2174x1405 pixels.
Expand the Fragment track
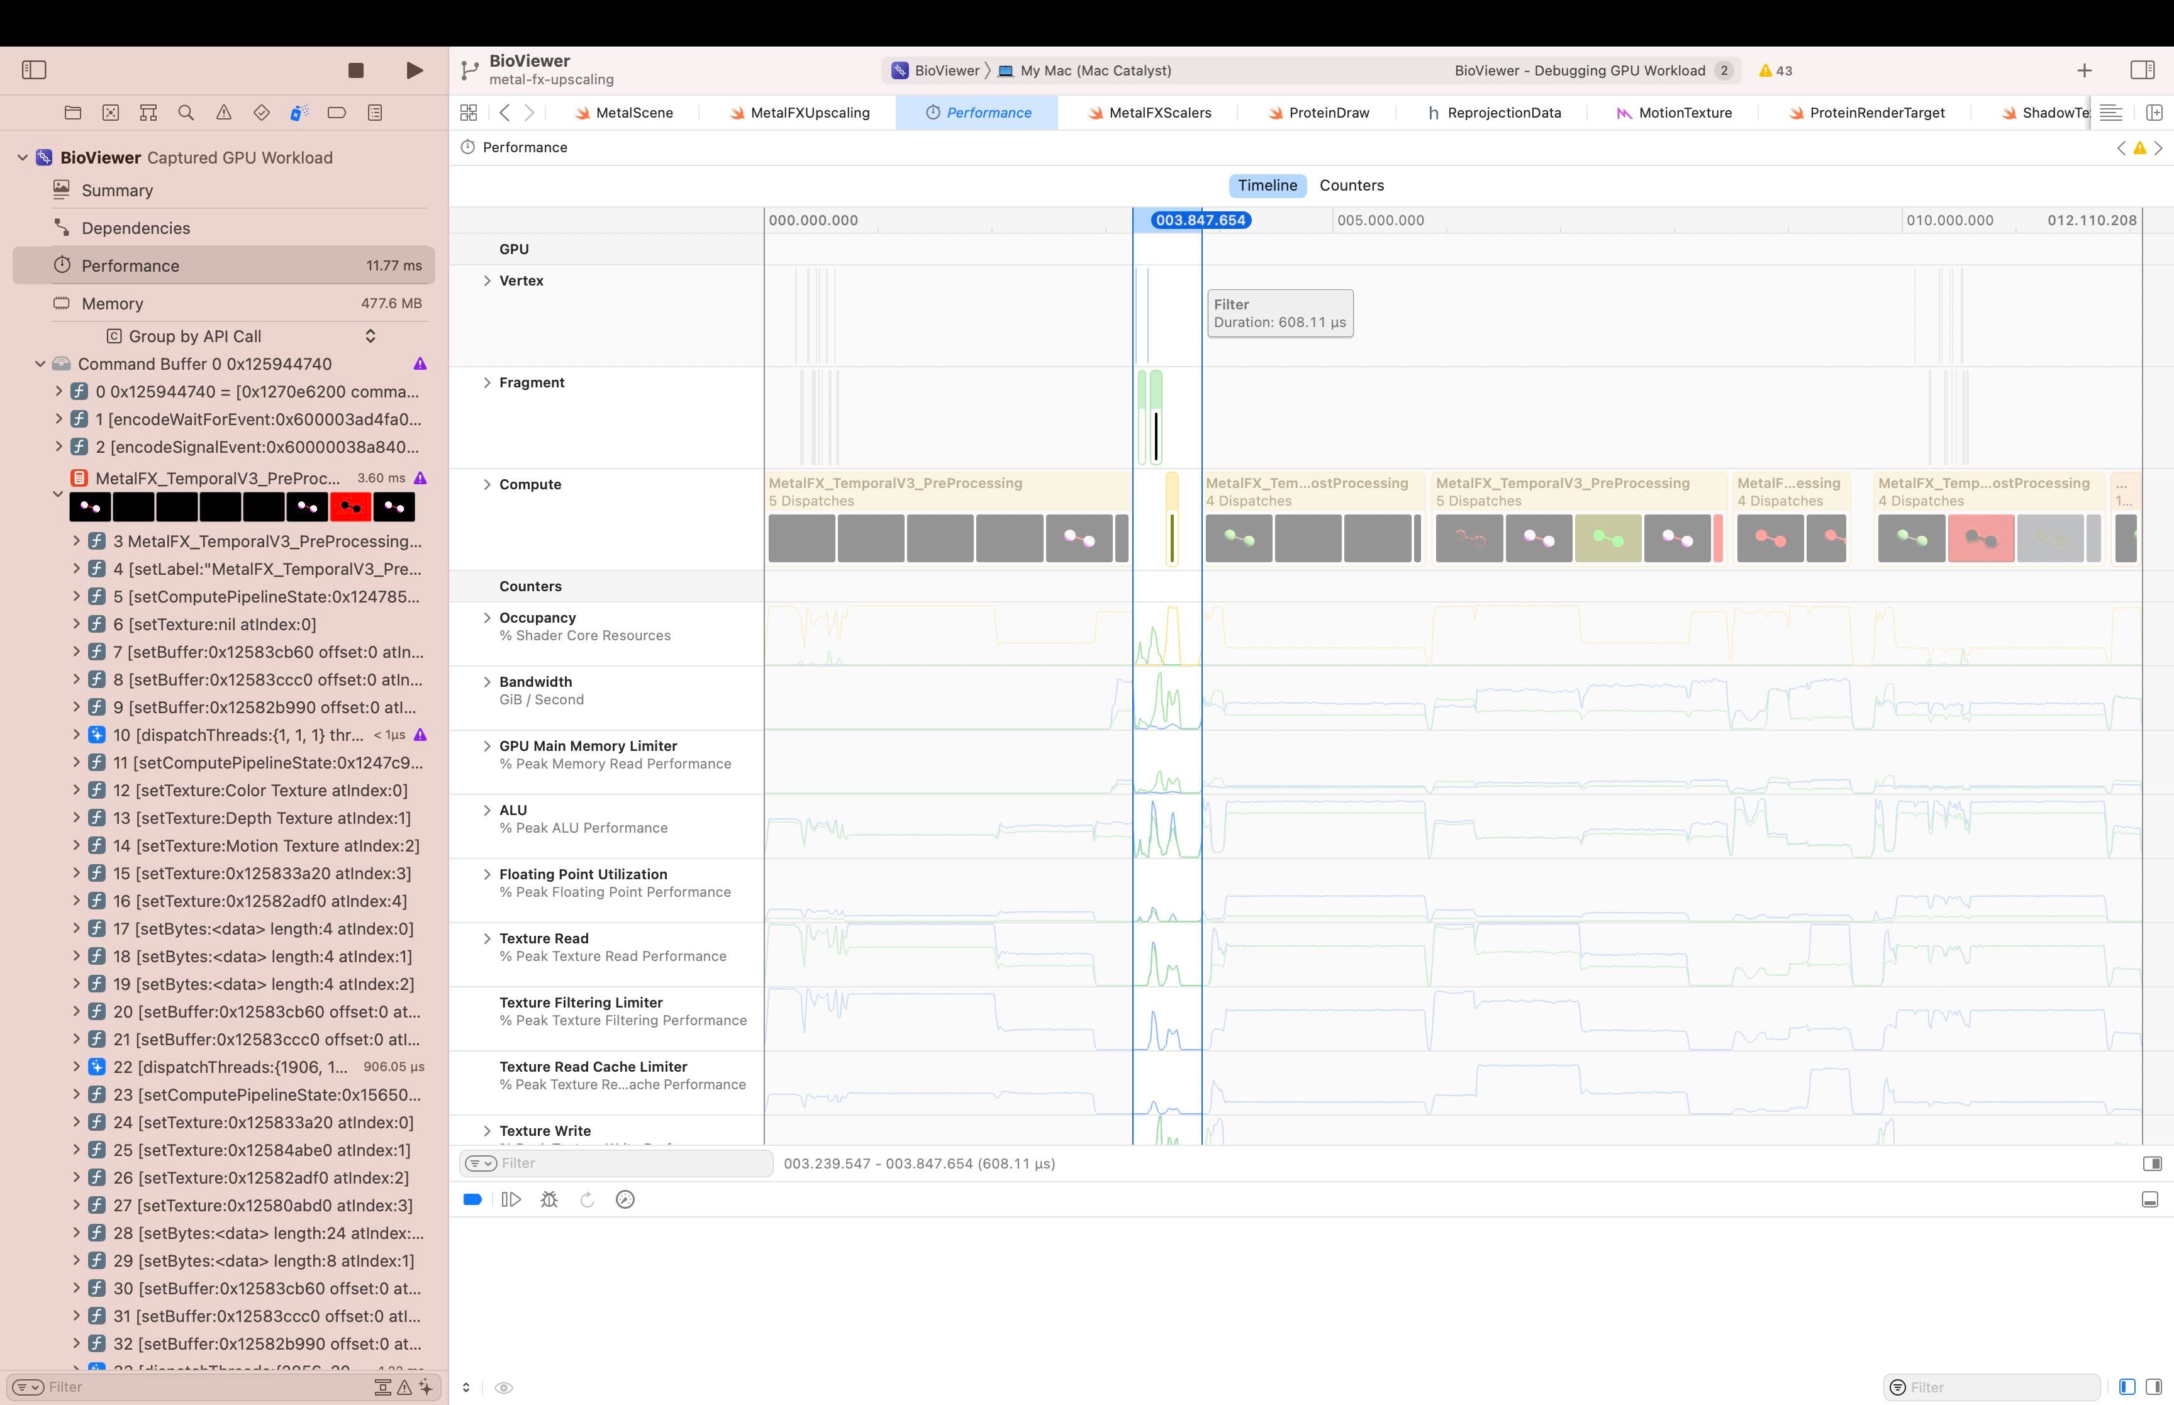point(487,383)
